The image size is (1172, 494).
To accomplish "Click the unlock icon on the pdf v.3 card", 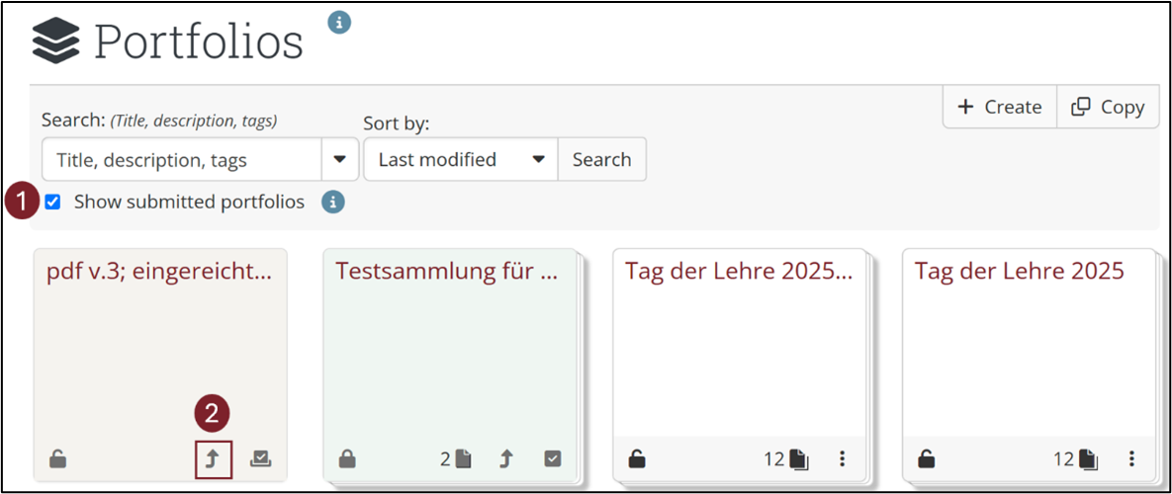I will [x=58, y=459].
